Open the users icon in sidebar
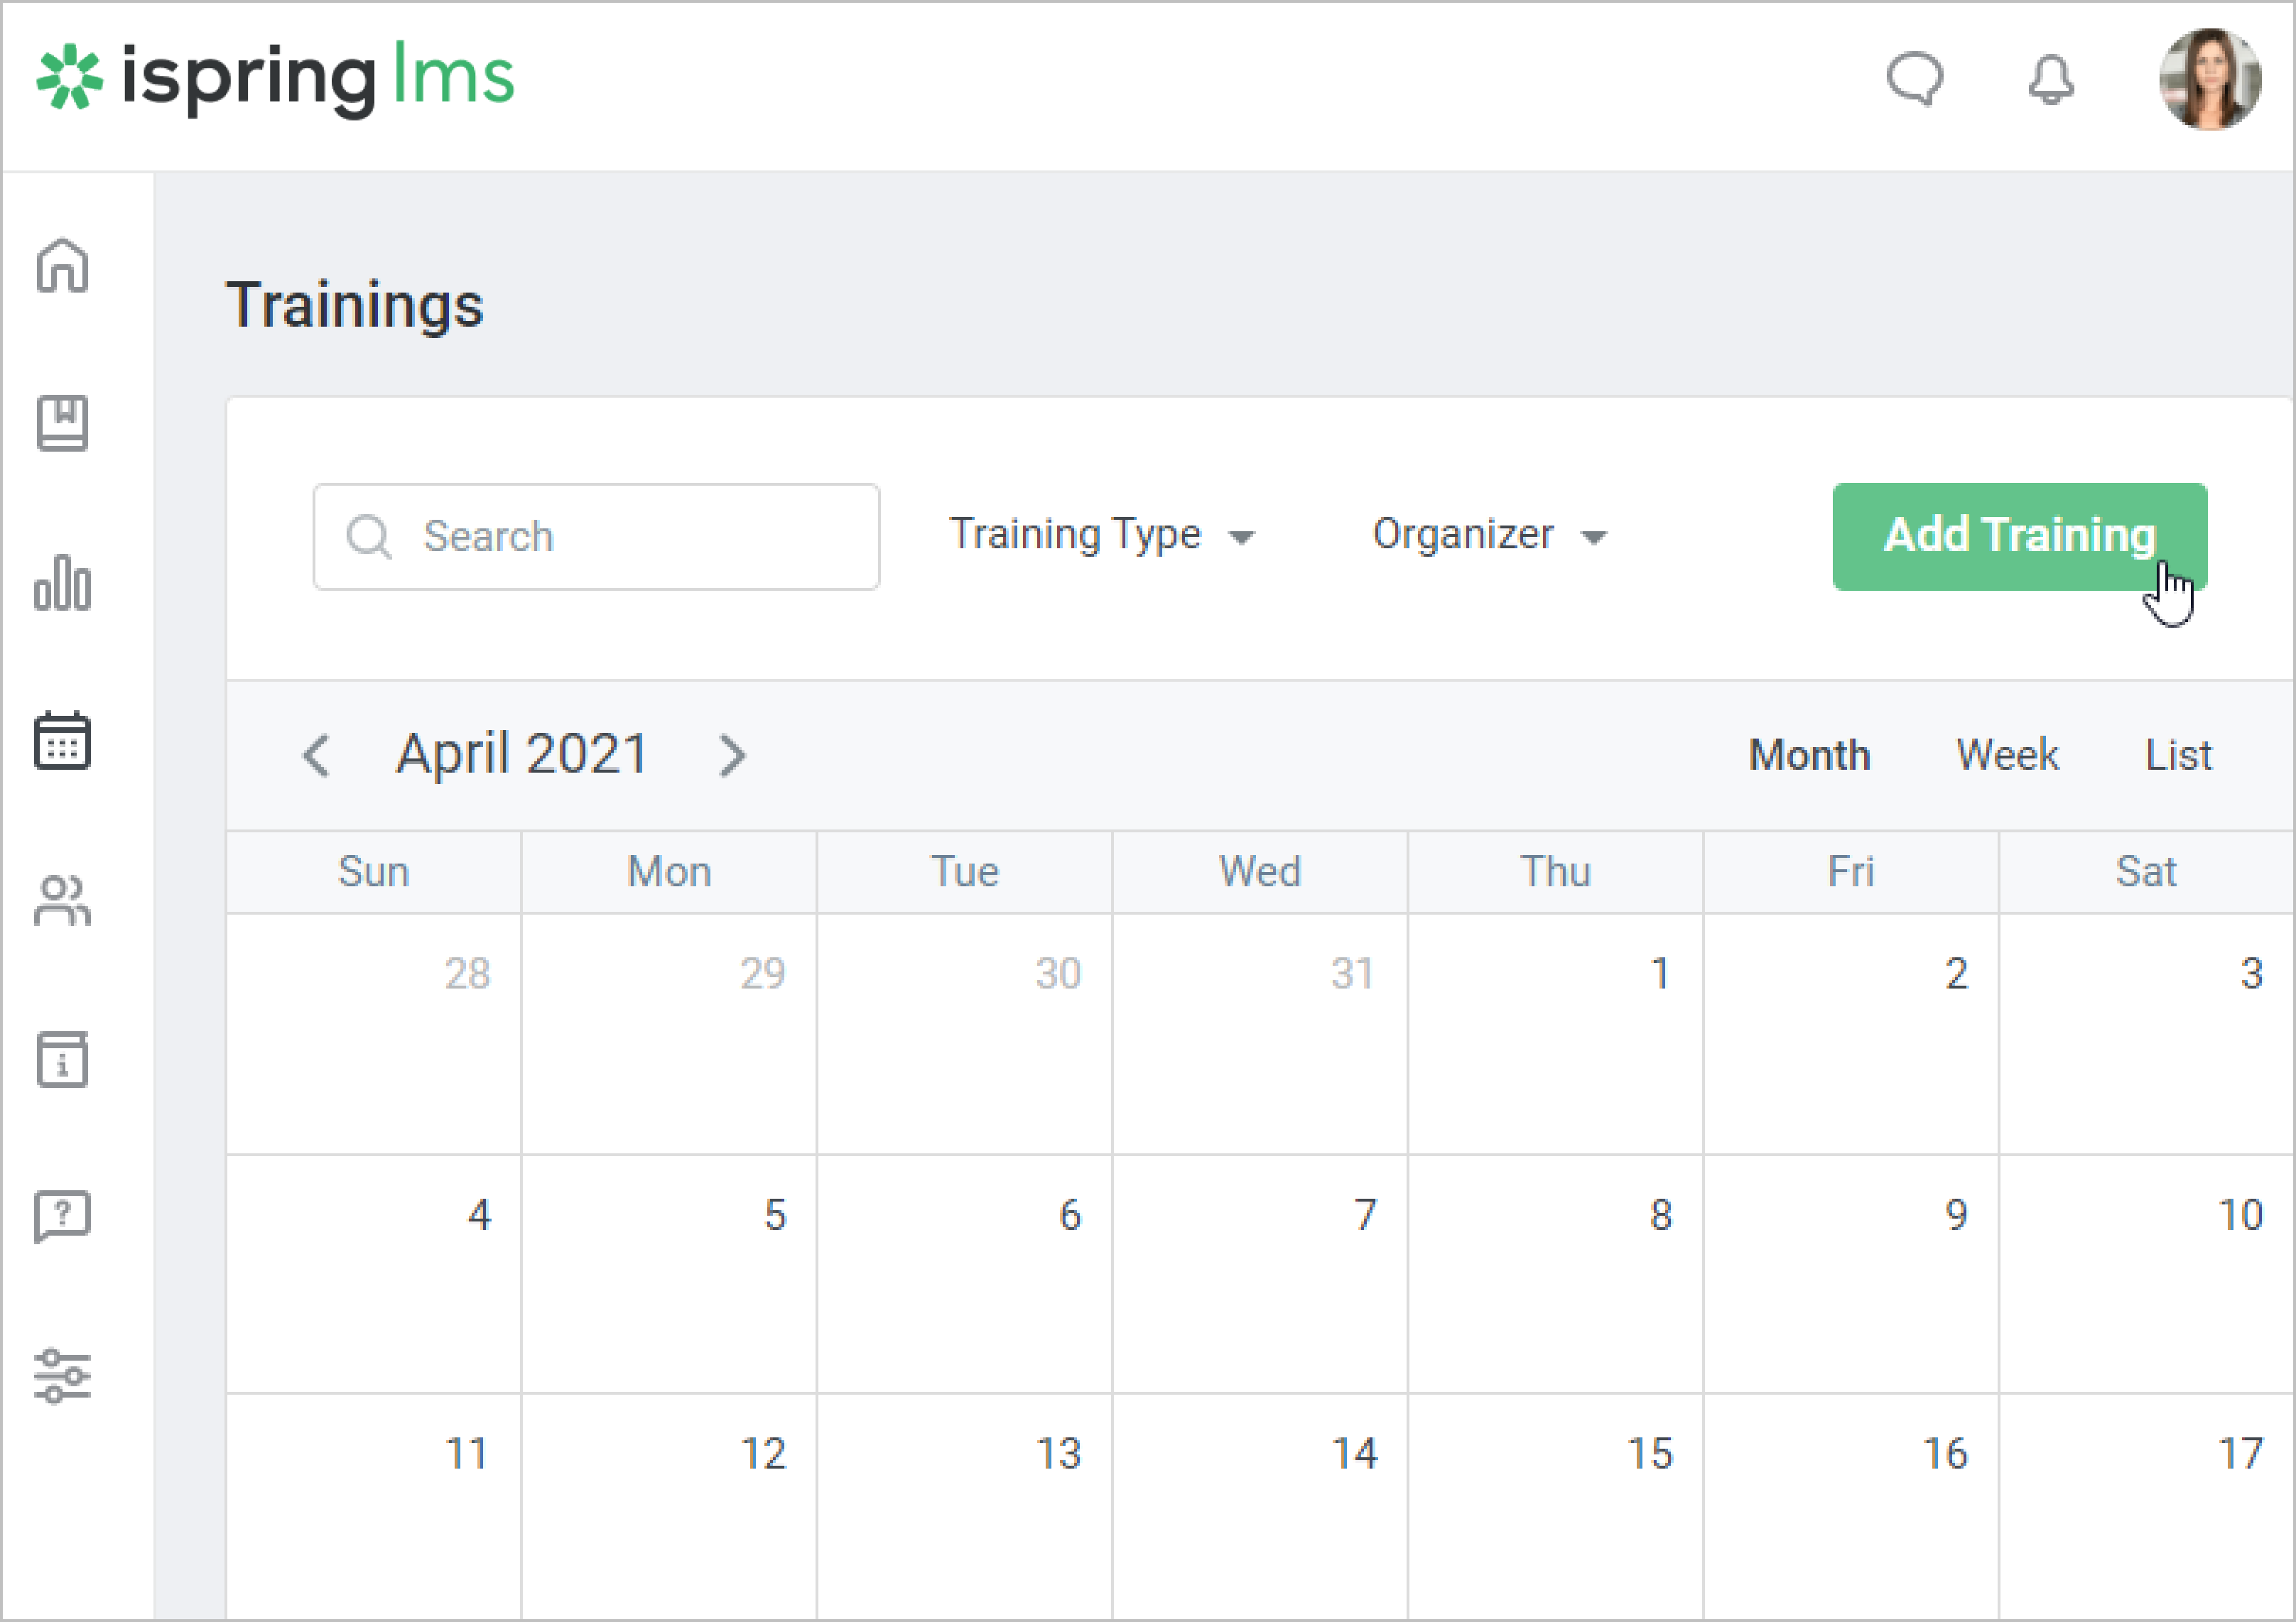This screenshot has width=2296, height=1622. pyautogui.click(x=63, y=900)
